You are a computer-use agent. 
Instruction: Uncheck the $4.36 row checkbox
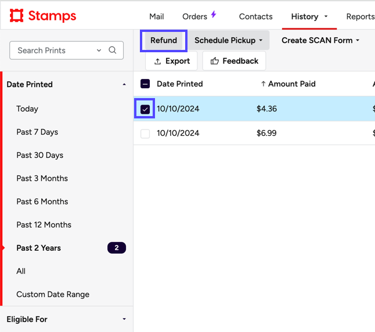[145, 109]
